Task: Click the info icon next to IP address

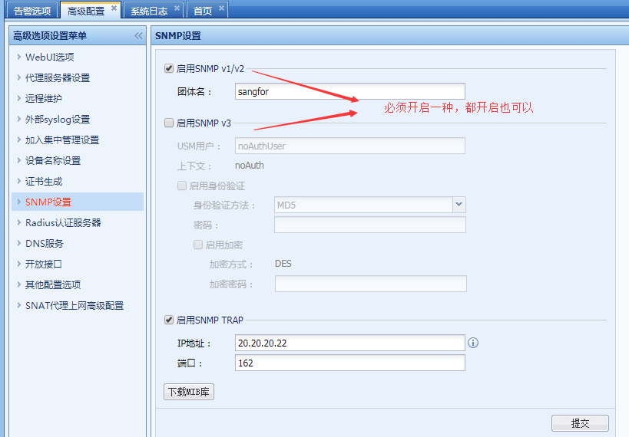Action: click(x=473, y=343)
